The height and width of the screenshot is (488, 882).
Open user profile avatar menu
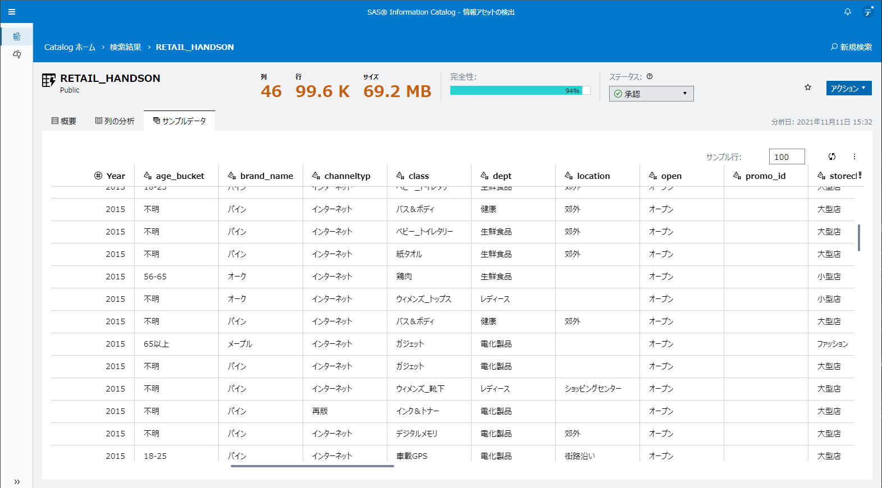click(868, 12)
